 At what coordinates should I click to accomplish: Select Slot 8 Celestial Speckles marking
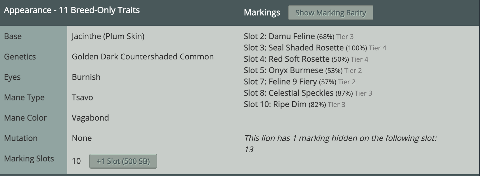click(x=308, y=93)
